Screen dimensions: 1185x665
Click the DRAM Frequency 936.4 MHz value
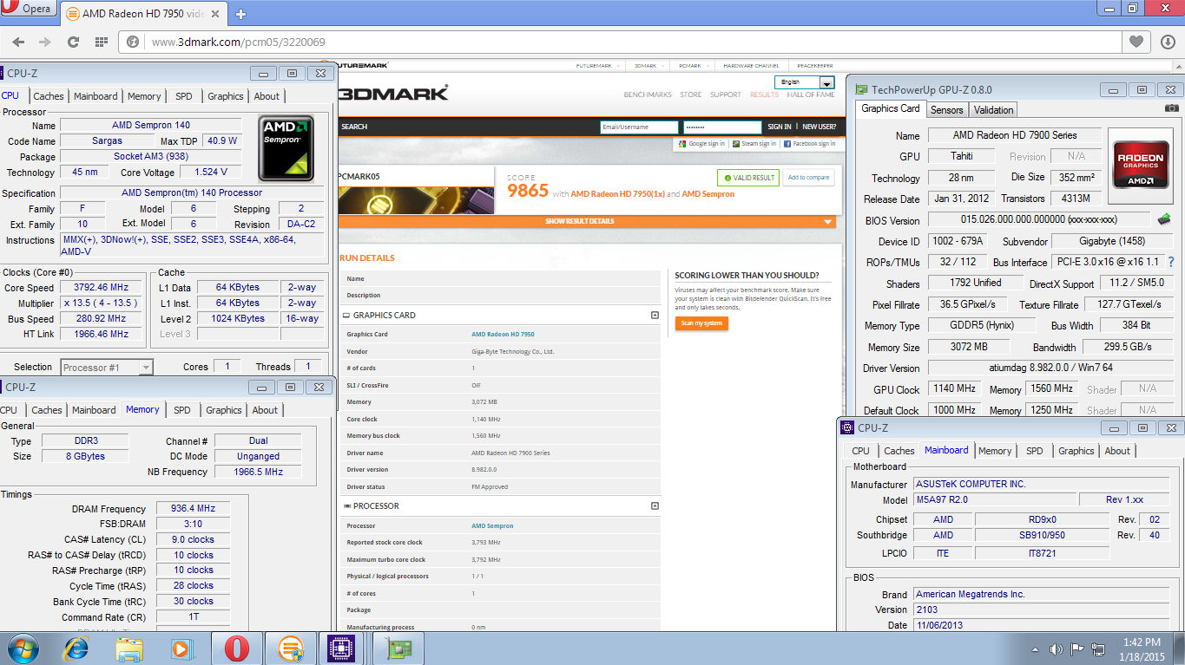tap(194, 509)
